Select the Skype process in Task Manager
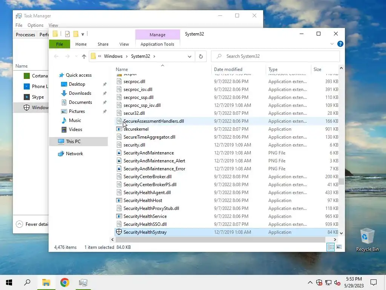The height and width of the screenshot is (290, 386). pyautogui.click(x=31, y=97)
